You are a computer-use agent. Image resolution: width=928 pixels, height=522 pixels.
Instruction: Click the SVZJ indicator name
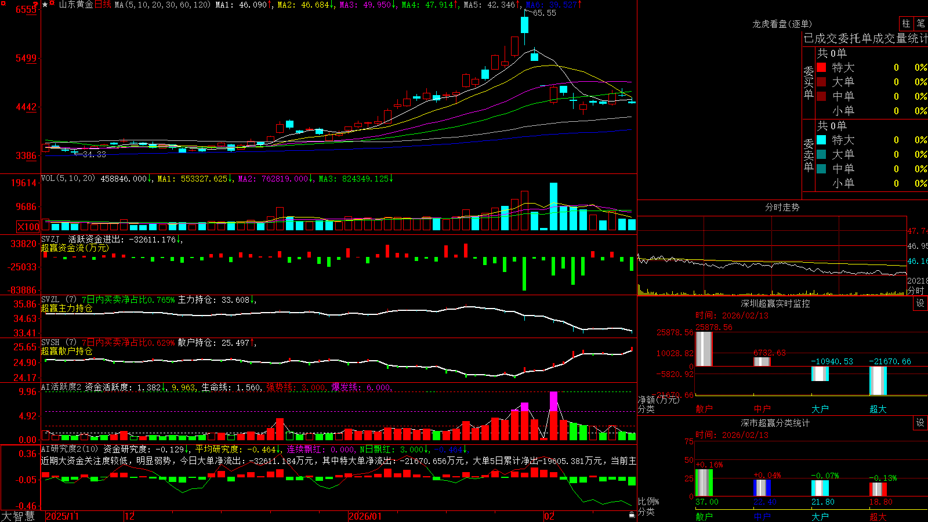tap(50, 239)
